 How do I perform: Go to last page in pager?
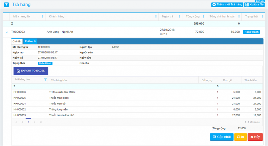click(41, 122)
